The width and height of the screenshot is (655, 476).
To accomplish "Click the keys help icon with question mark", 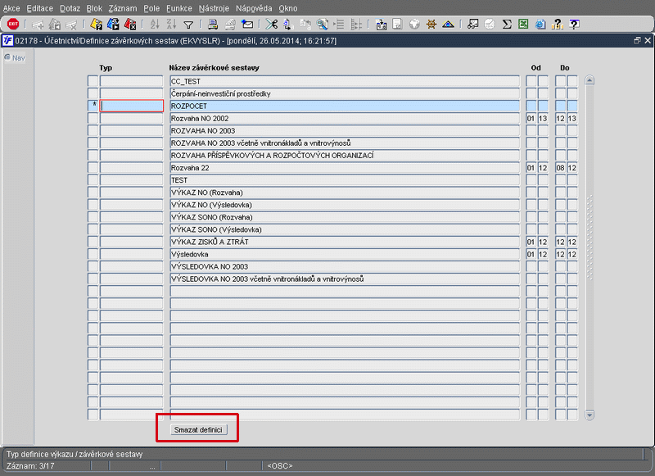I will tap(557, 25).
